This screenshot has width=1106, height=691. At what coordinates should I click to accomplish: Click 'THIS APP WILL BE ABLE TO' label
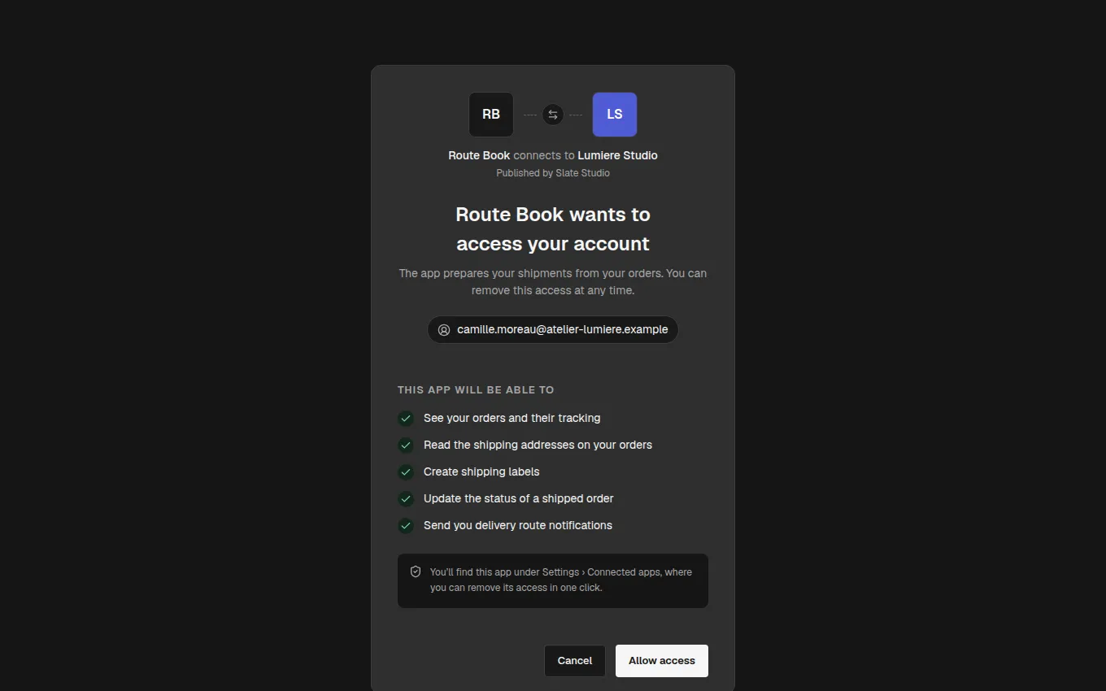(x=476, y=390)
